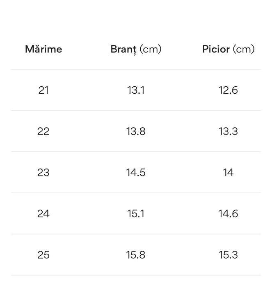Image resolution: width=272 pixels, height=286 pixels.
Task: Click the 14 foot length value
Action: pyautogui.click(x=228, y=173)
